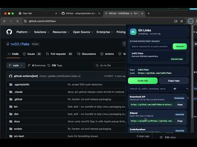Open a new browser tab with plus icon
The width and height of the screenshot is (197, 147).
pos(149,13)
